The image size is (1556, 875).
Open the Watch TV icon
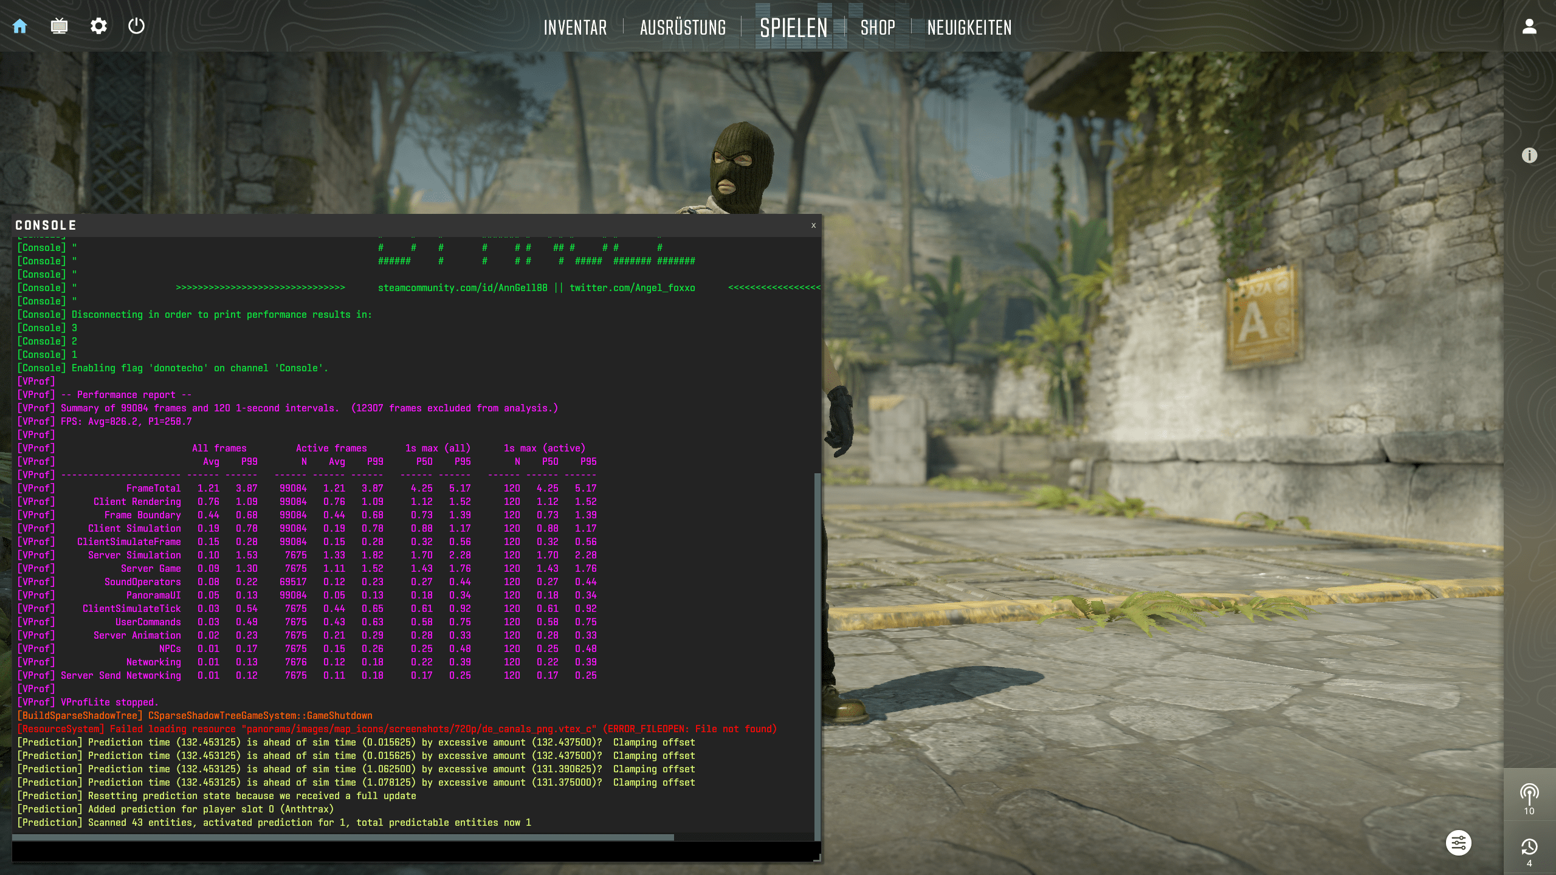[x=59, y=26]
